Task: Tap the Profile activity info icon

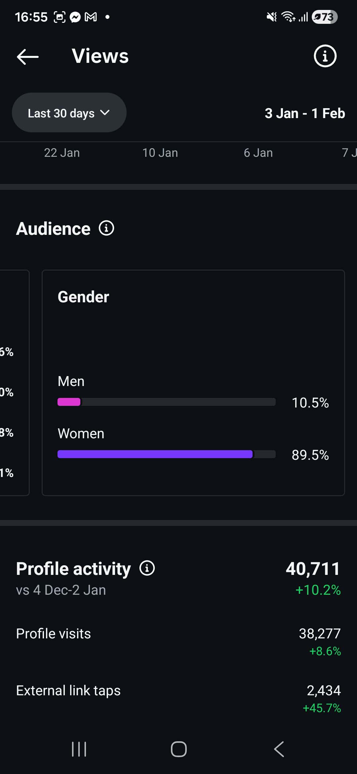Action: coord(147,568)
